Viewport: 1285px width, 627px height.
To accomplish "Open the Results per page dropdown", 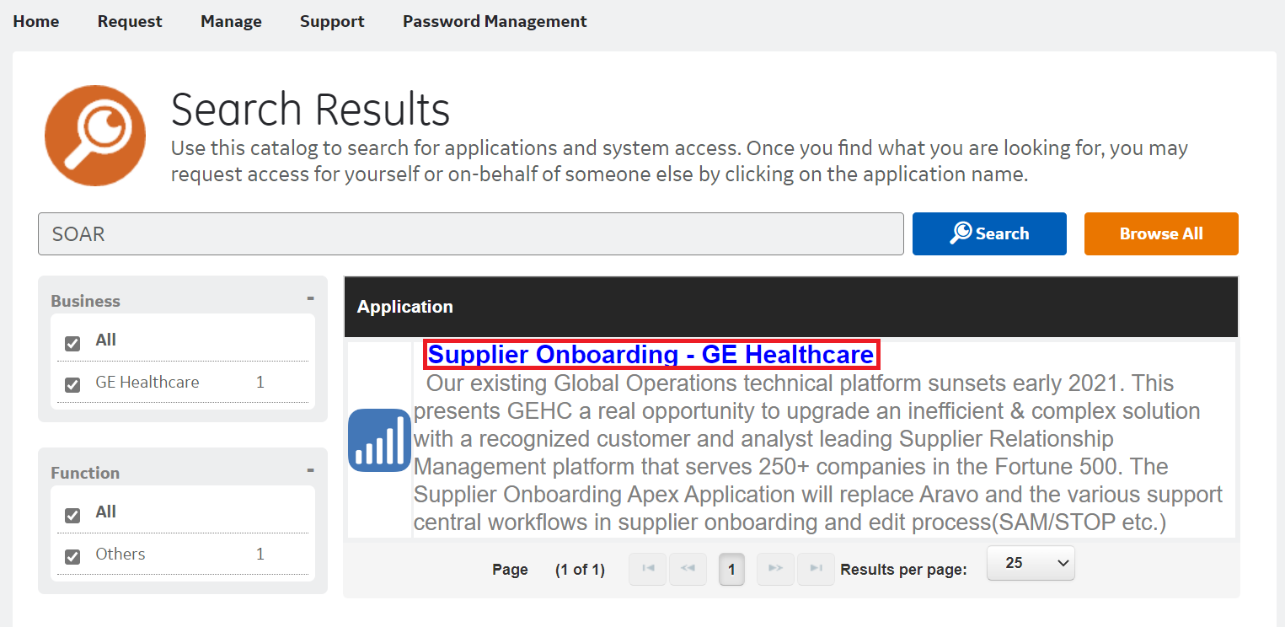I will coord(1031,564).
